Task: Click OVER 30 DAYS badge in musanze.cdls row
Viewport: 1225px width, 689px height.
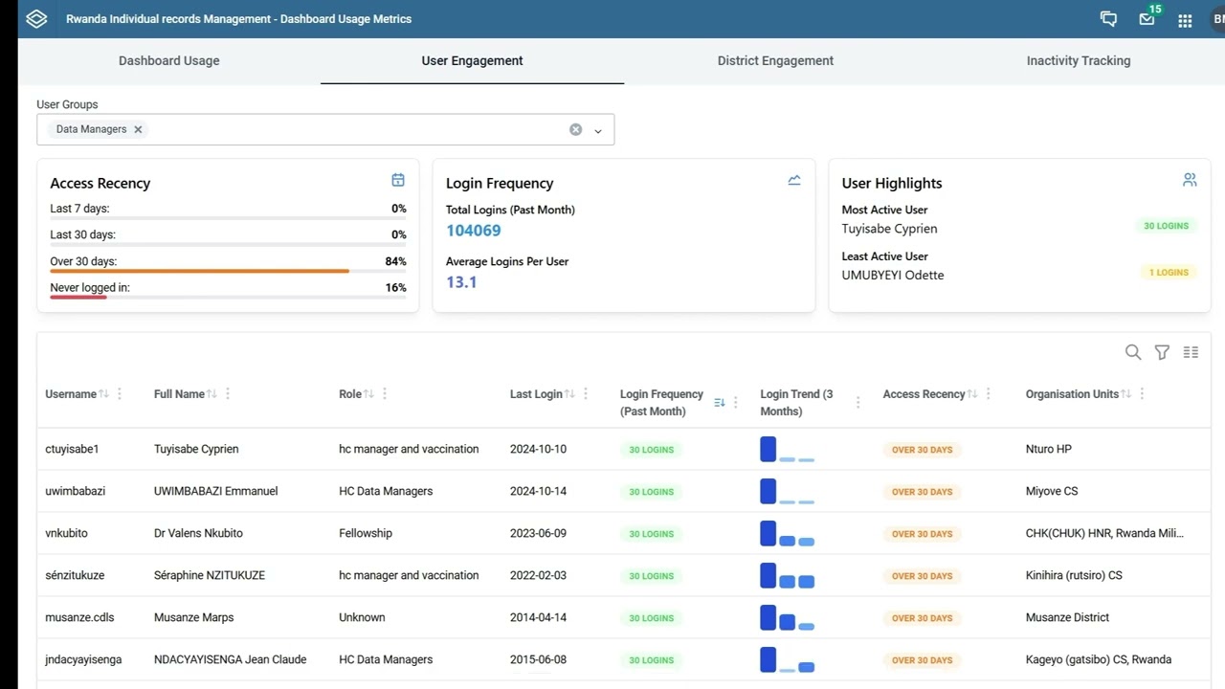Action: (x=923, y=618)
